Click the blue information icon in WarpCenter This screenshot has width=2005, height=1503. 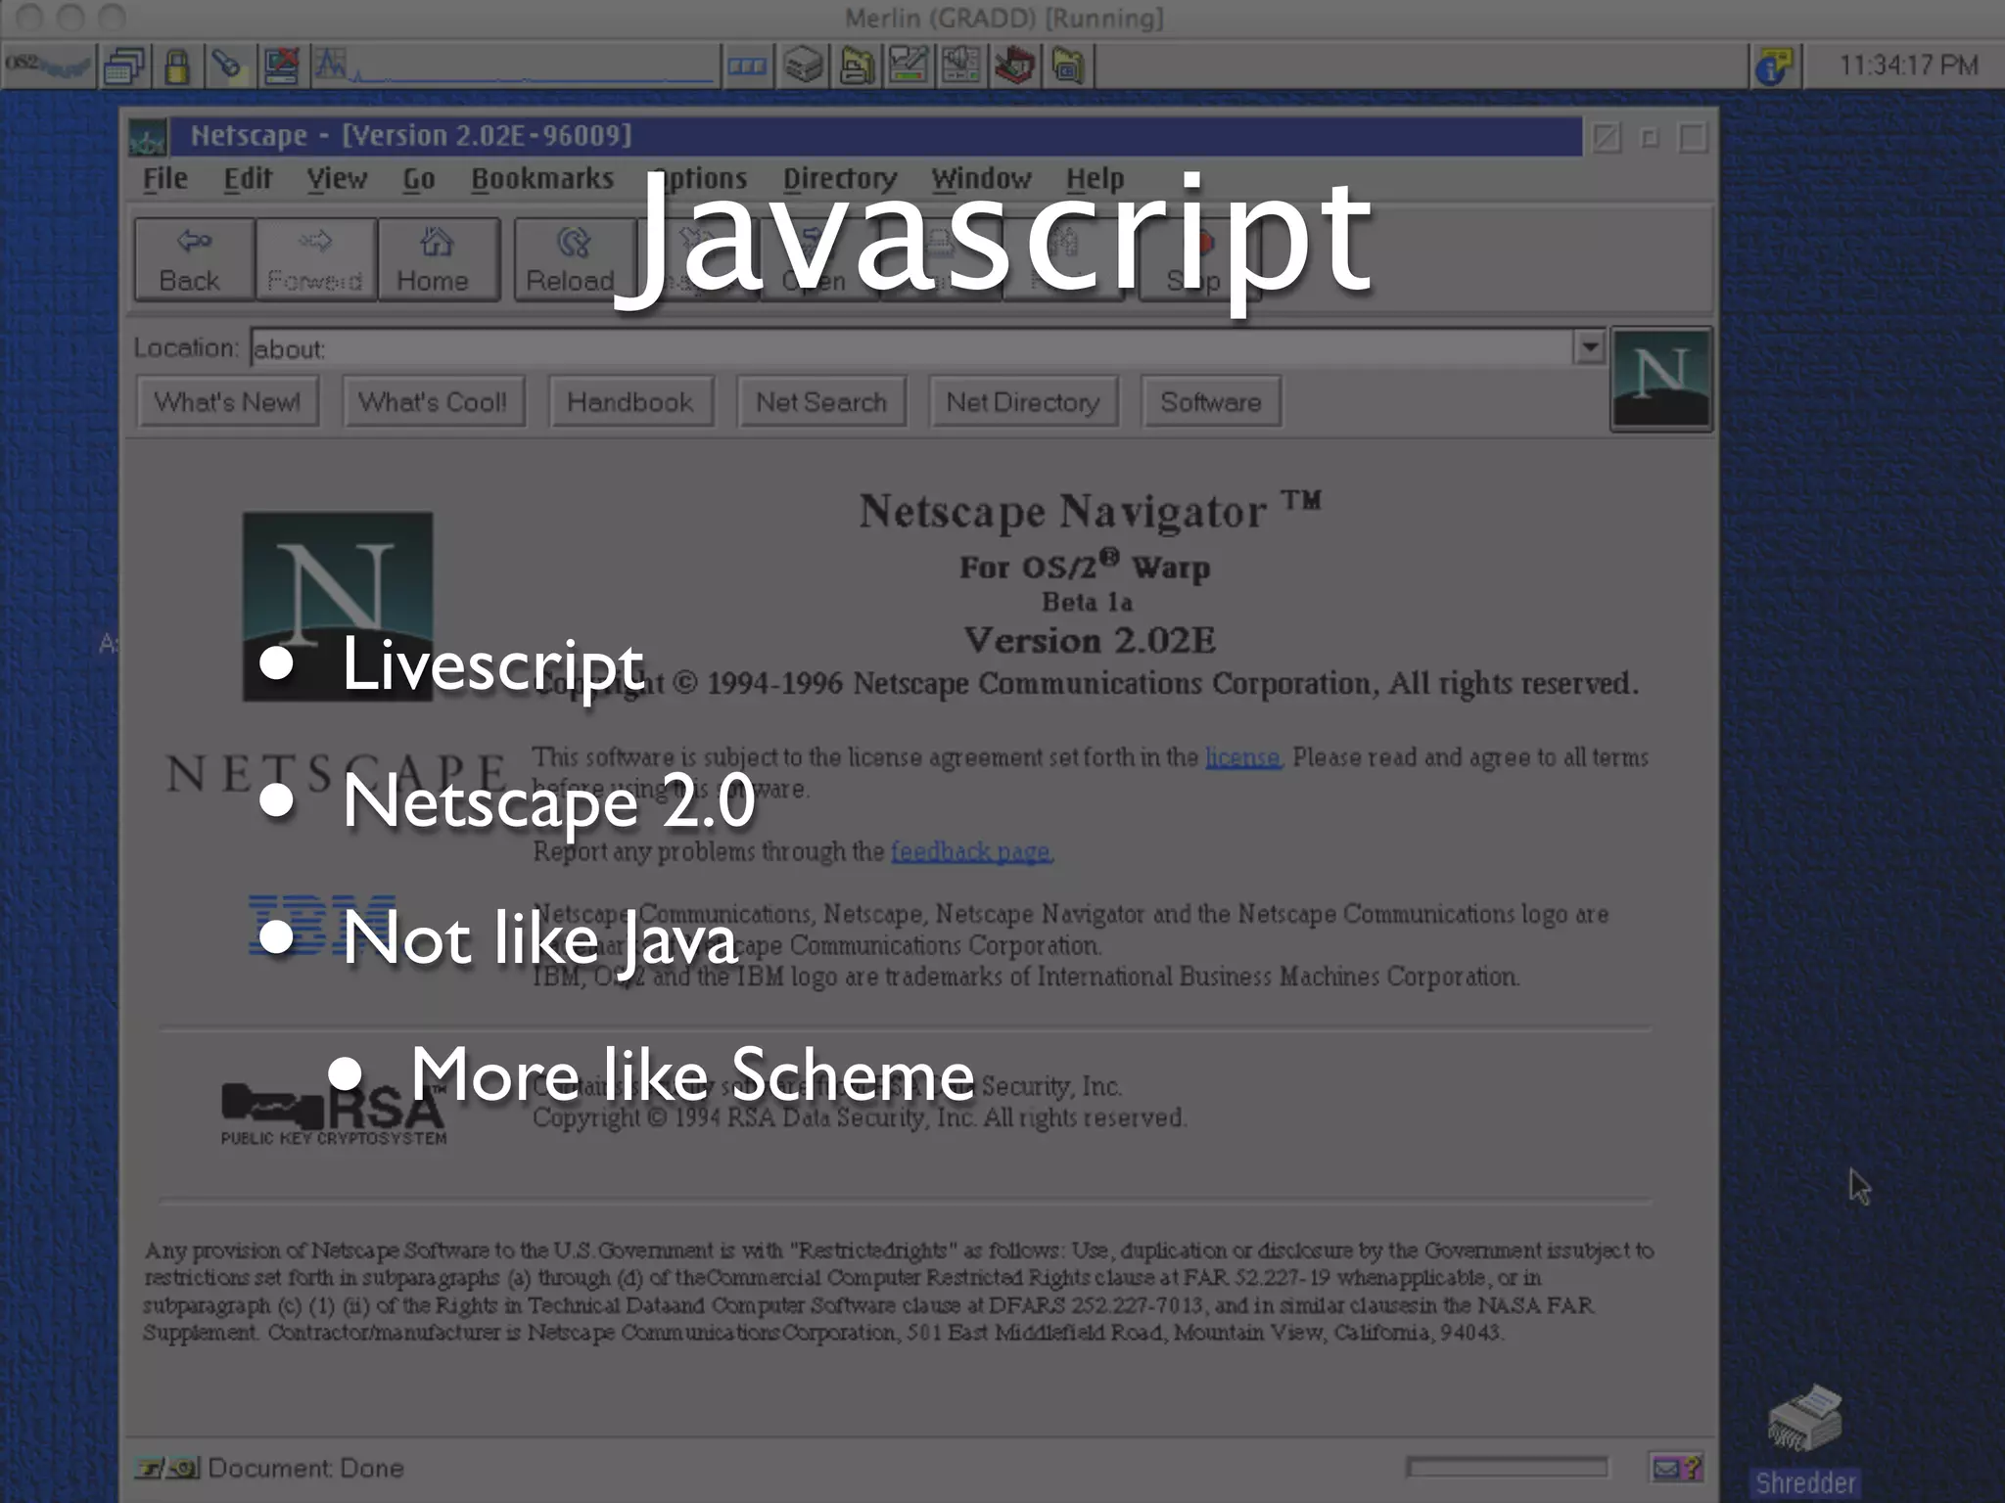(x=1774, y=67)
